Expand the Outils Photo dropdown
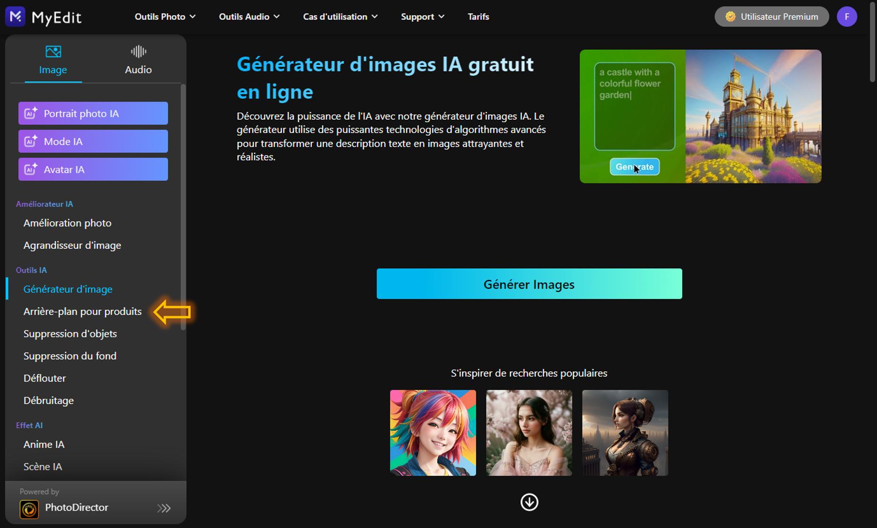This screenshot has width=877, height=528. [165, 16]
